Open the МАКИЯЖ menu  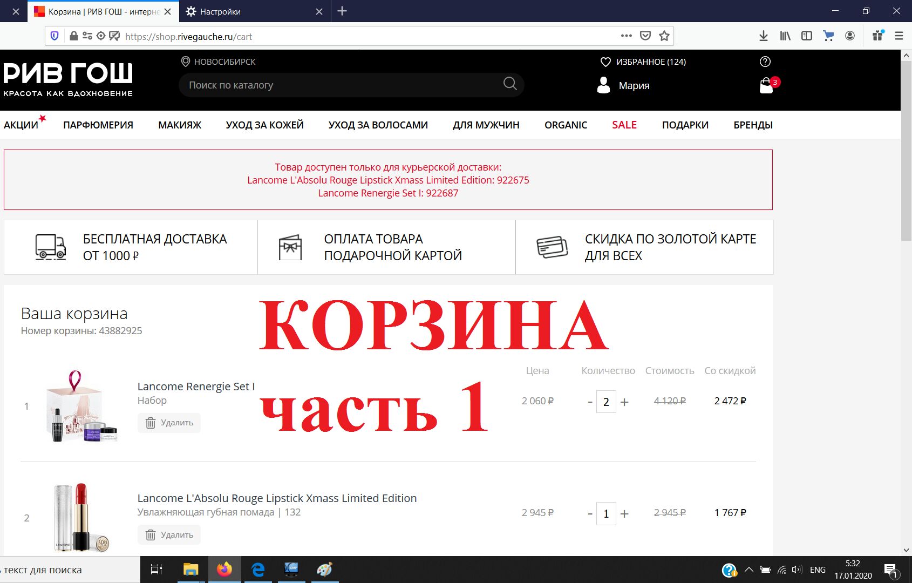[180, 125]
